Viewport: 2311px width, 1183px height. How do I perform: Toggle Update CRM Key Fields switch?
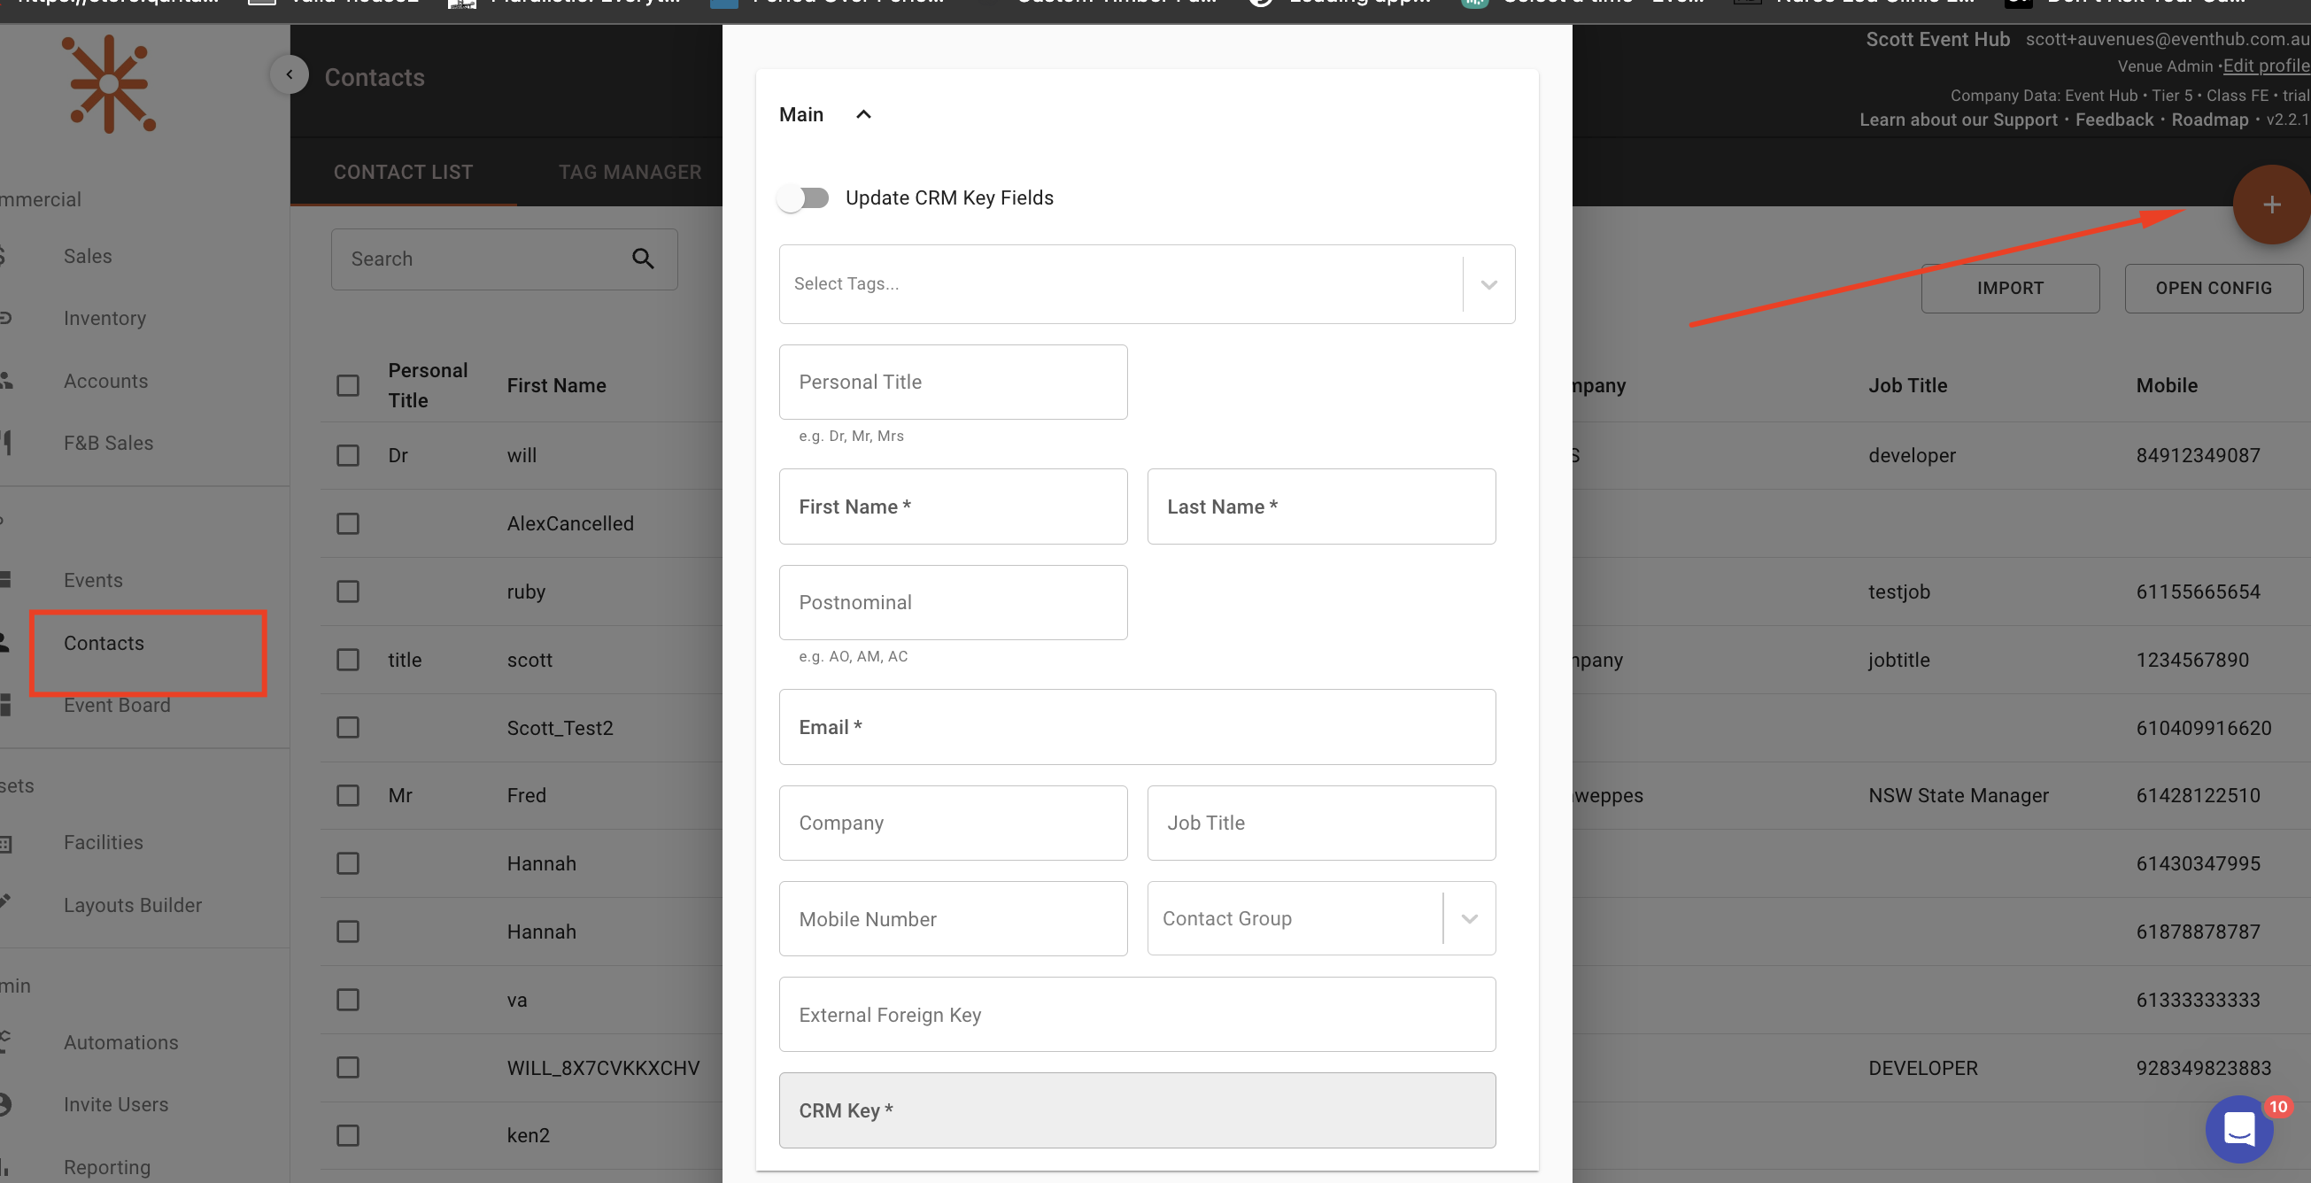pyautogui.click(x=804, y=198)
